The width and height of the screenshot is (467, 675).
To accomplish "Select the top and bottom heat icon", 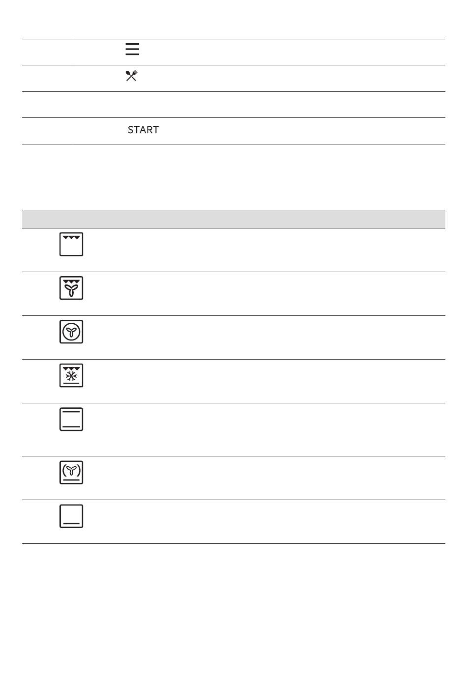I will [x=71, y=419].
